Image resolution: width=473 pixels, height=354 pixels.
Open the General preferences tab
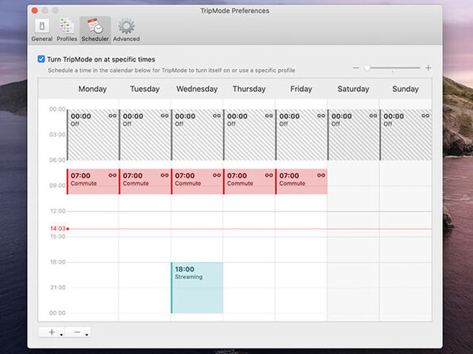point(42,30)
